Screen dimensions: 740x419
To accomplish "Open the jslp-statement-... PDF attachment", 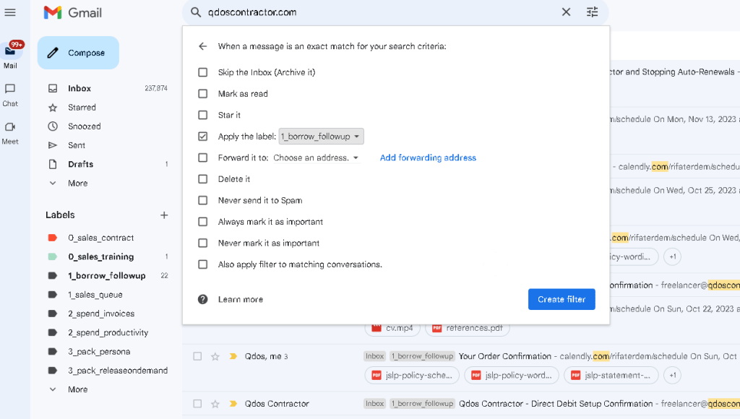I will click(x=611, y=376).
